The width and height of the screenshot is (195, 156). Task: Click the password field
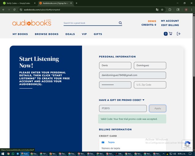(115, 85)
